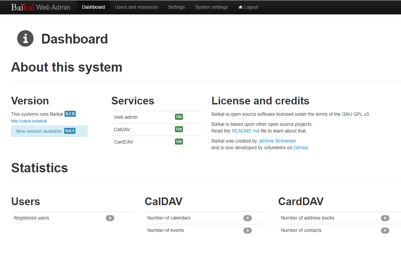Click the License and credits heading
This screenshot has height=260, width=401.
(260, 101)
